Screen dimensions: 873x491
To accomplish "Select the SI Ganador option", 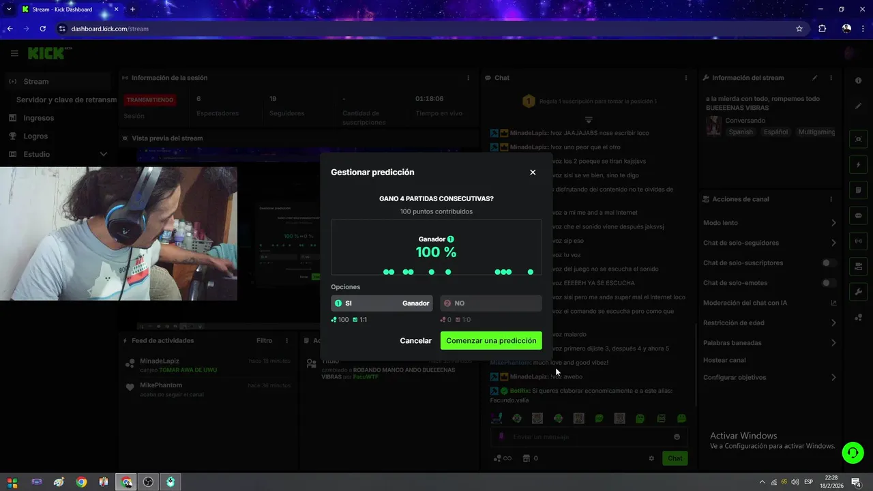I will coord(382,303).
